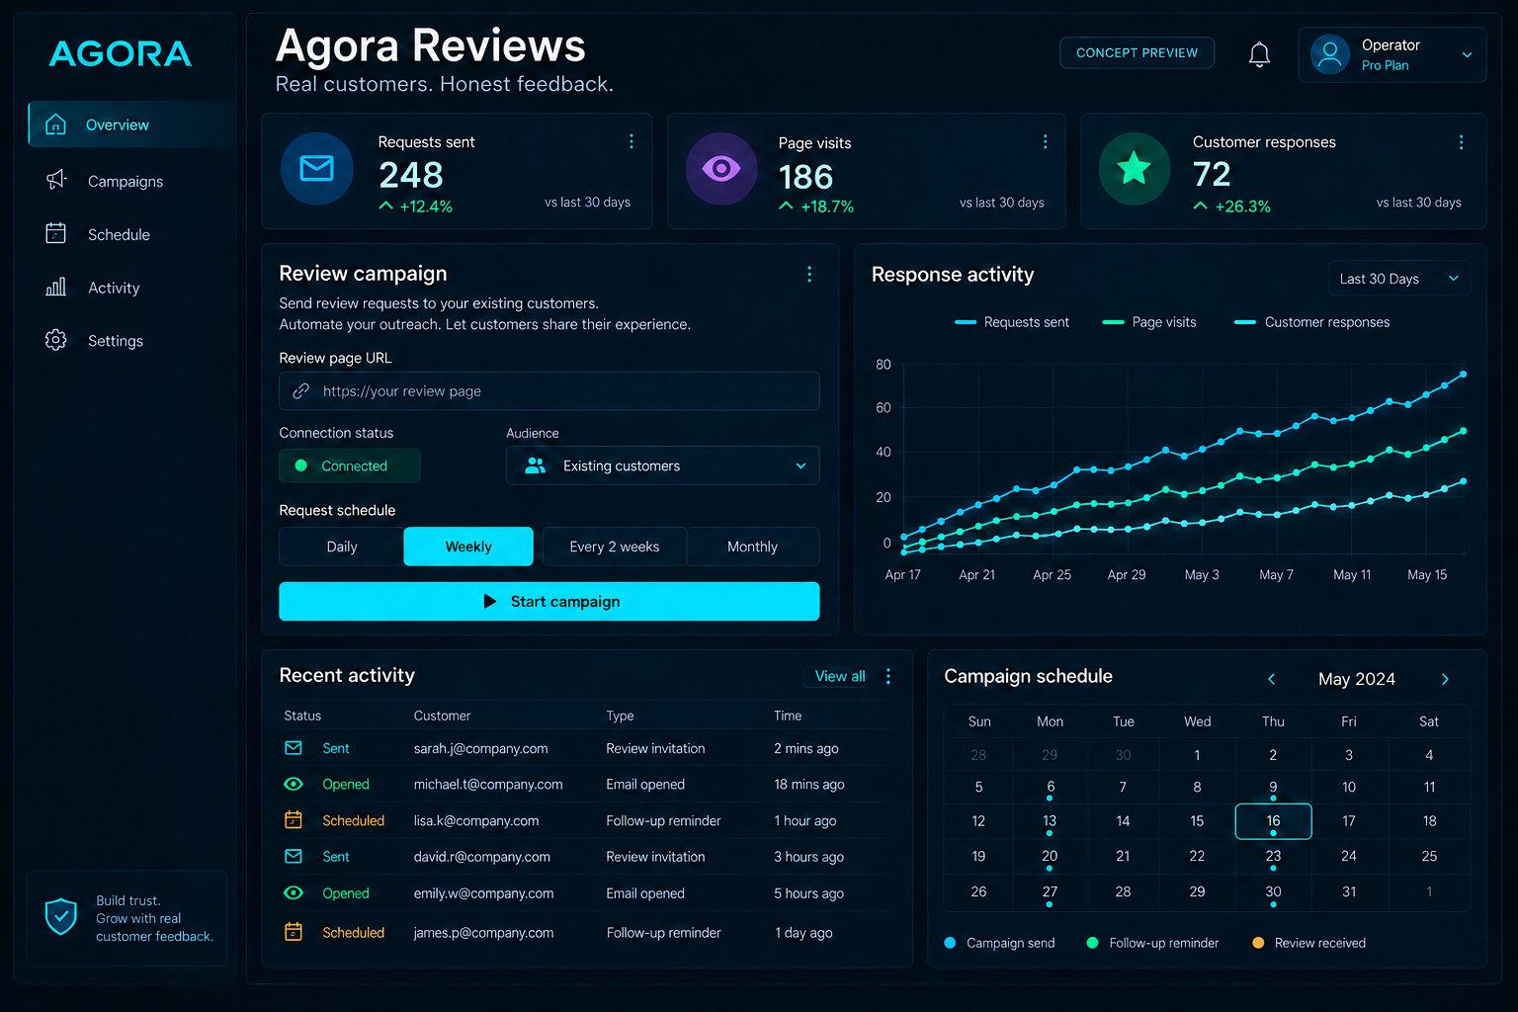
Task: Click the 'Follow-up reminder' type for lisa.k
Action: pos(663,820)
